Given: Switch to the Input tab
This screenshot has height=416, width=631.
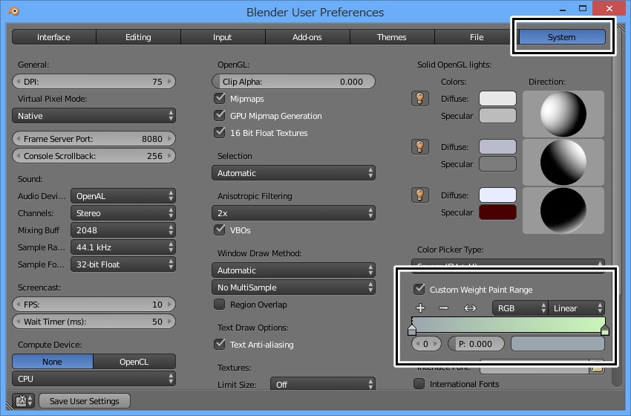Looking at the screenshot, I should pyautogui.click(x=223, y=37).
